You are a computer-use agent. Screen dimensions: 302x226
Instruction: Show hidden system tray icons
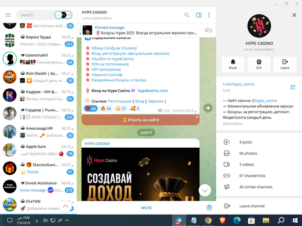pyautogui.click(x=67, y=221)
